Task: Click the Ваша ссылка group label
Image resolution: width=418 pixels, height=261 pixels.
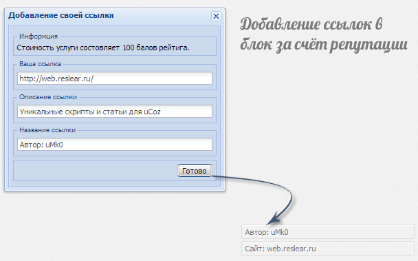Action: point(41,64)
